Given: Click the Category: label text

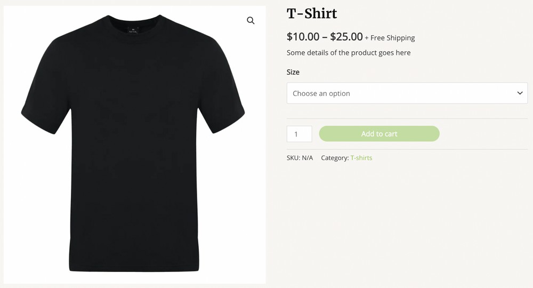Looking at the screenshot, I should tap(335, 158).
